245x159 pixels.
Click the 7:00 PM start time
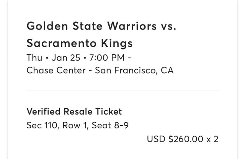pos(106,58)
